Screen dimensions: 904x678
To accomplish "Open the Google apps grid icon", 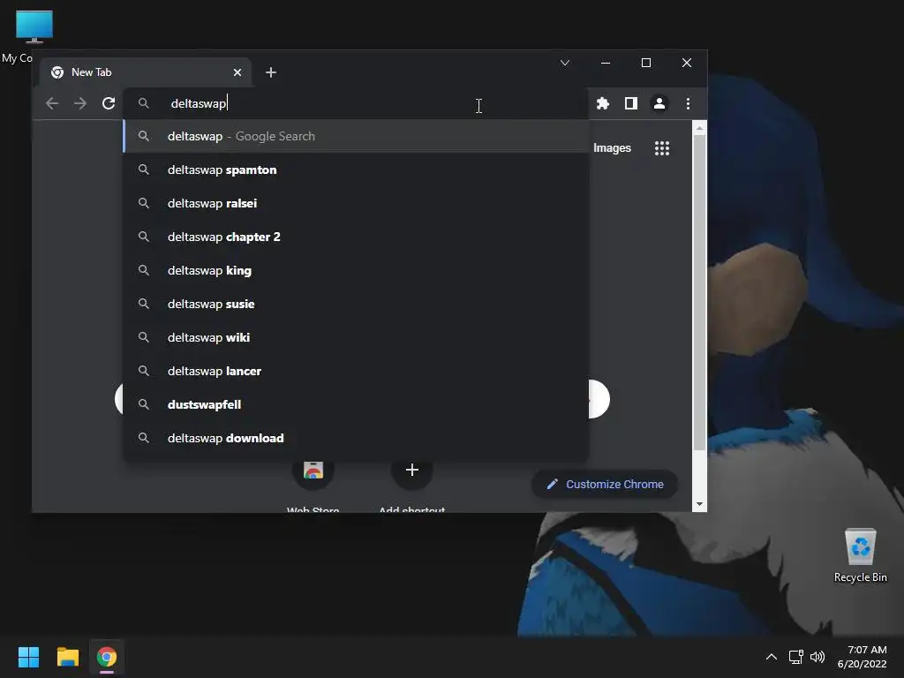I will (x=662, y=148).
